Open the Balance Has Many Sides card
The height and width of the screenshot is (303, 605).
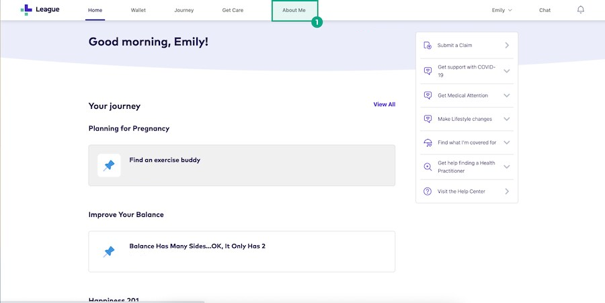tap(241, 251)
